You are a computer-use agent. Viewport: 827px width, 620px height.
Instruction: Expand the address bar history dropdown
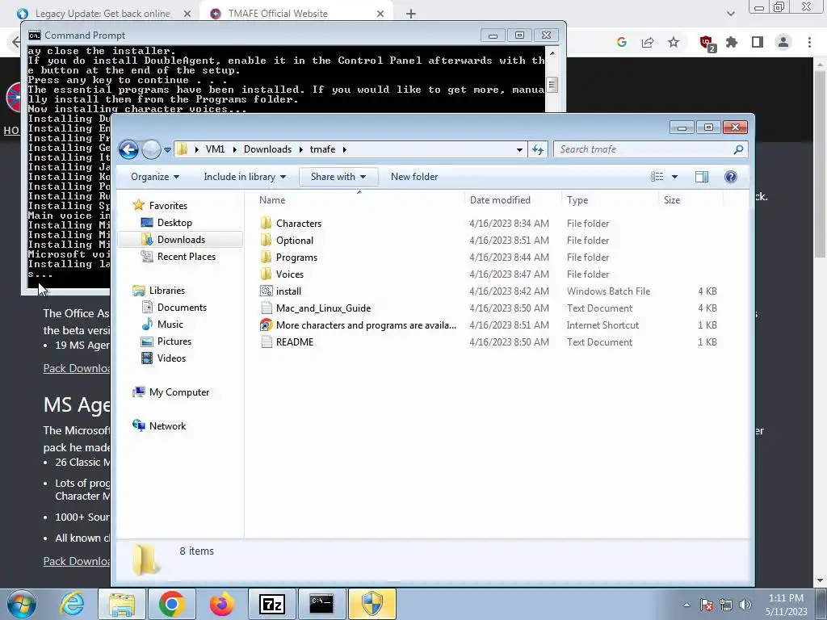[x=519, y=149]
